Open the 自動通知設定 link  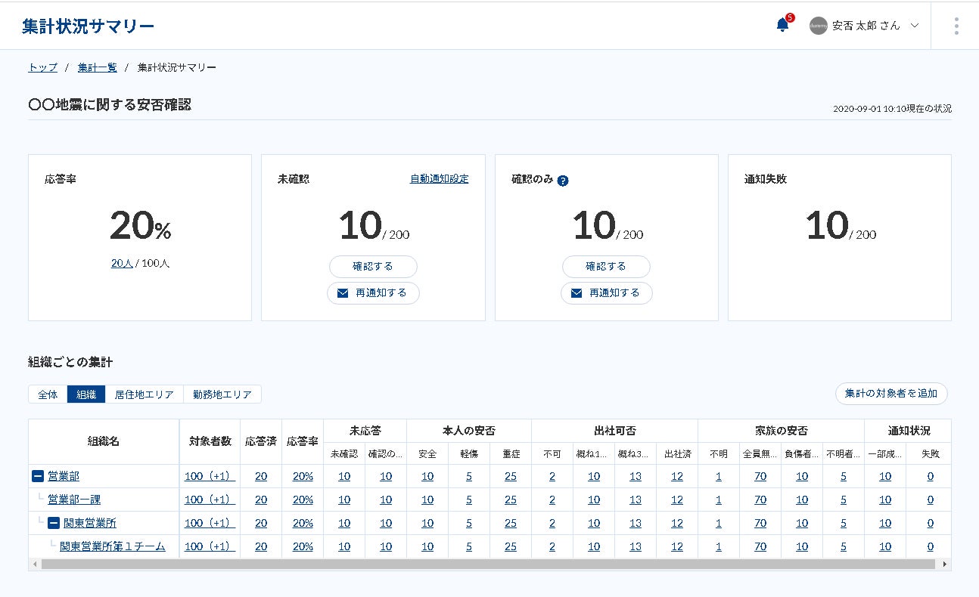(440, 179)
